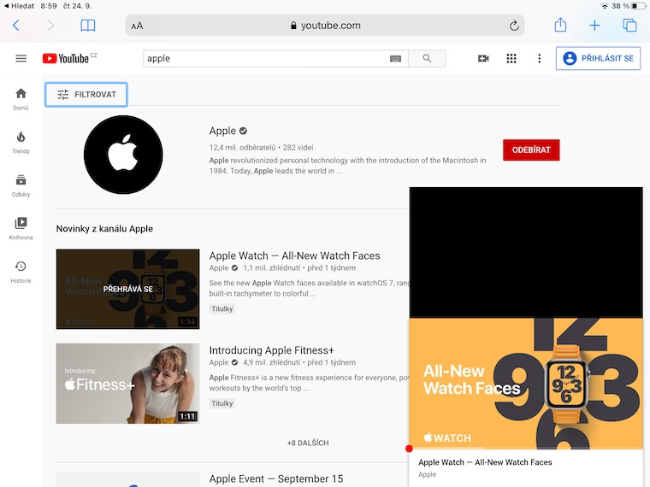Click the Apple channel under Fitness+ video
650x487 pixels.
219,362
